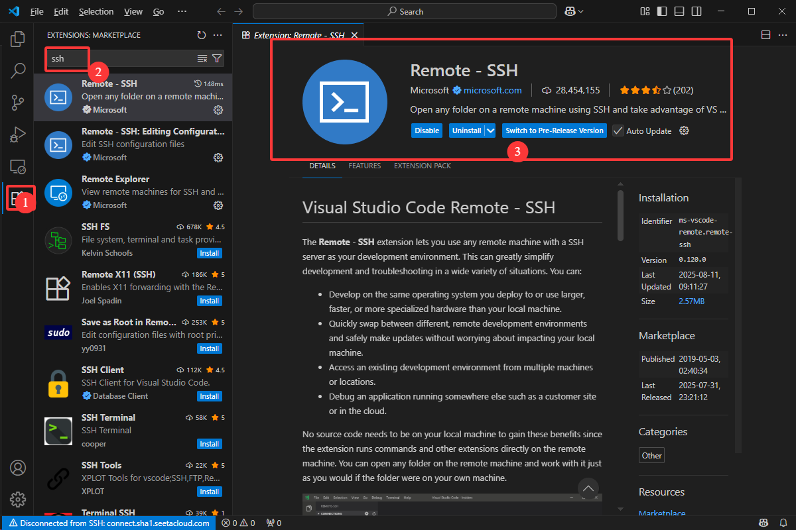This screenshot has width=796, height=530.
Task: Click the Copilot status icon in status bar
Action: coord(763,523)
